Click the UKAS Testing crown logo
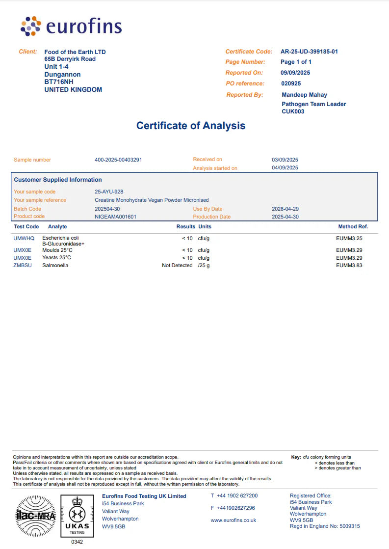This screenshot has width=389, height=549. 77,516
